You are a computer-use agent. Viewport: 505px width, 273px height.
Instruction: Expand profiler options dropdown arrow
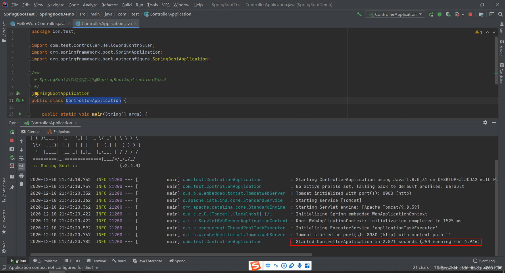[x=463, y=14]
